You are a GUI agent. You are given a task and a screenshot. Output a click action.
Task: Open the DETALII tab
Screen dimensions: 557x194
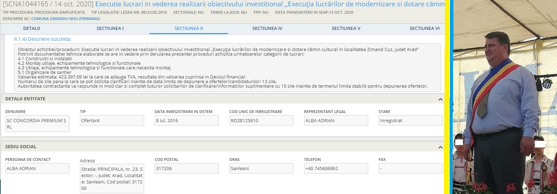pyautogui.click(x=31, y=29)
